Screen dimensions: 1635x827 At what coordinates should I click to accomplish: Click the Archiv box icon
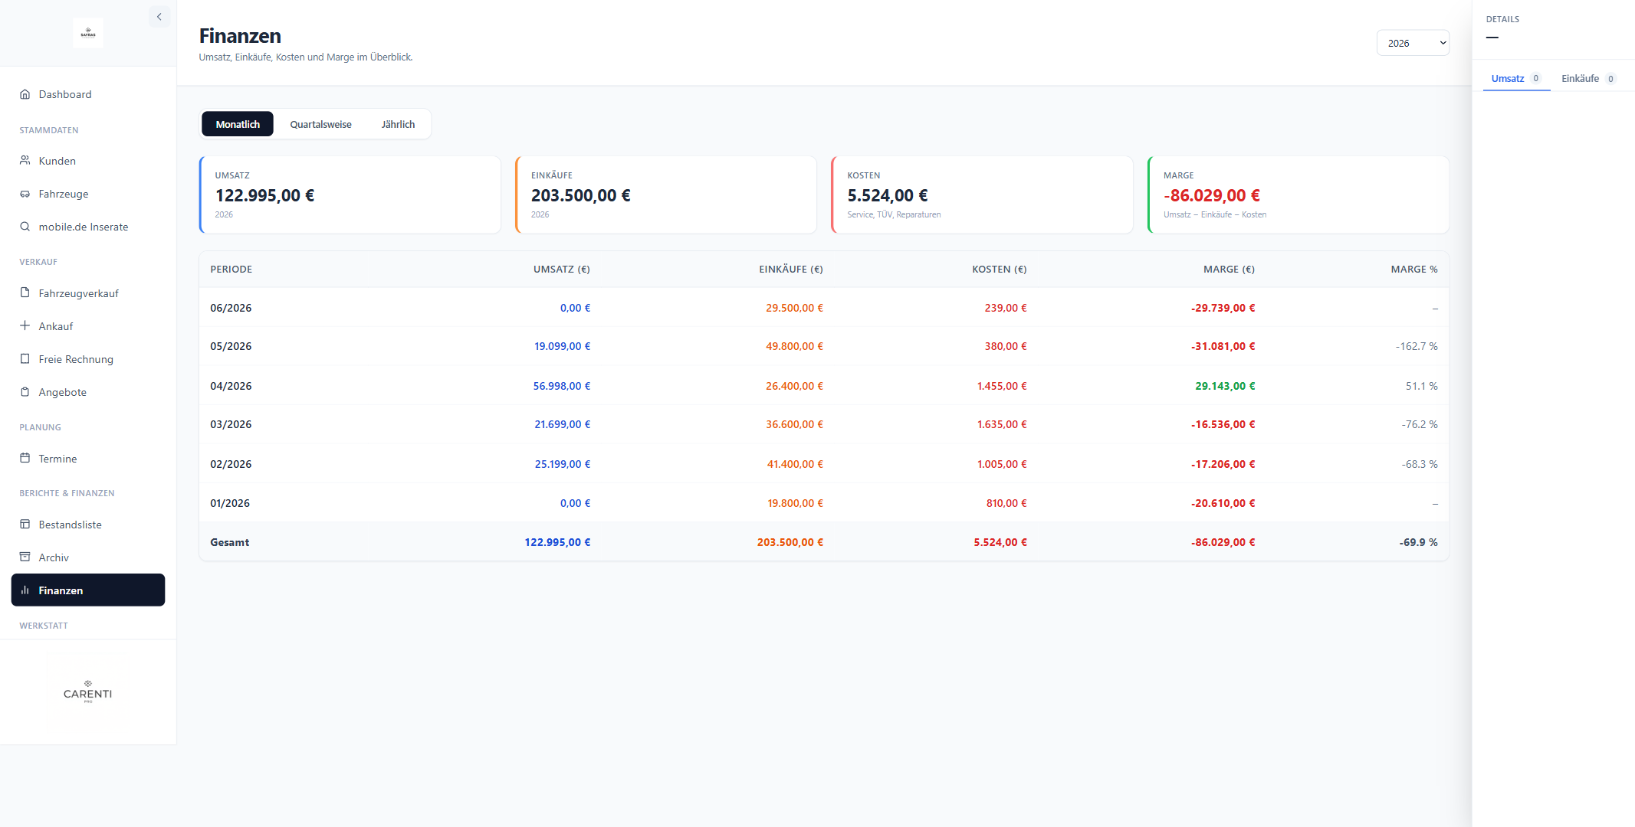pos(25,557)
